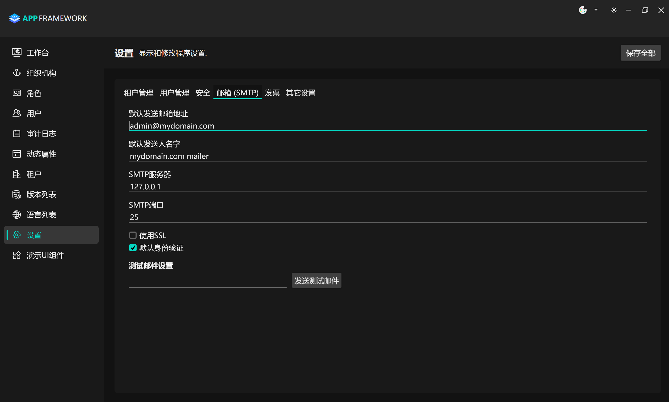Click 发送测试邮件 button
The image size is (669, 402).
pos(317,281)
